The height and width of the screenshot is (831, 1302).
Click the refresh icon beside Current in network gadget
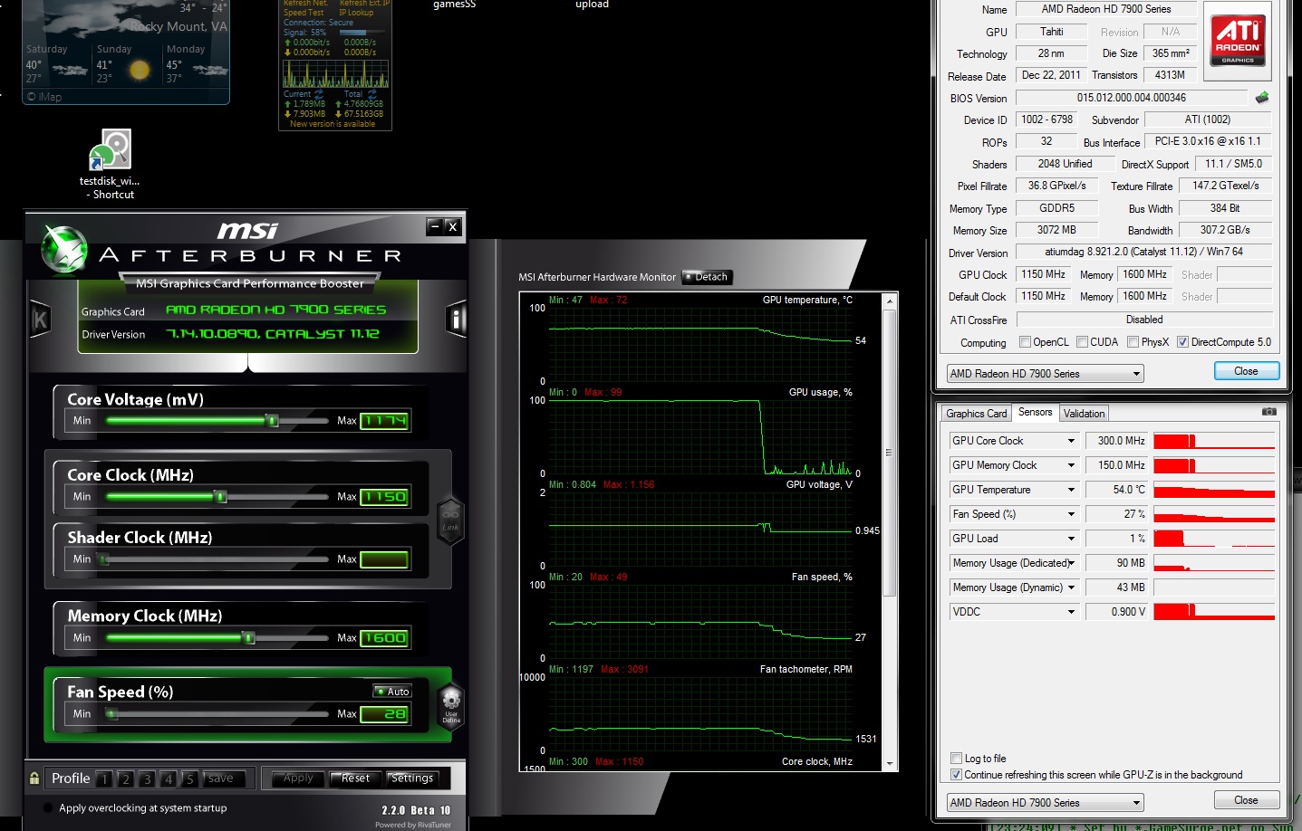point(318,93)
